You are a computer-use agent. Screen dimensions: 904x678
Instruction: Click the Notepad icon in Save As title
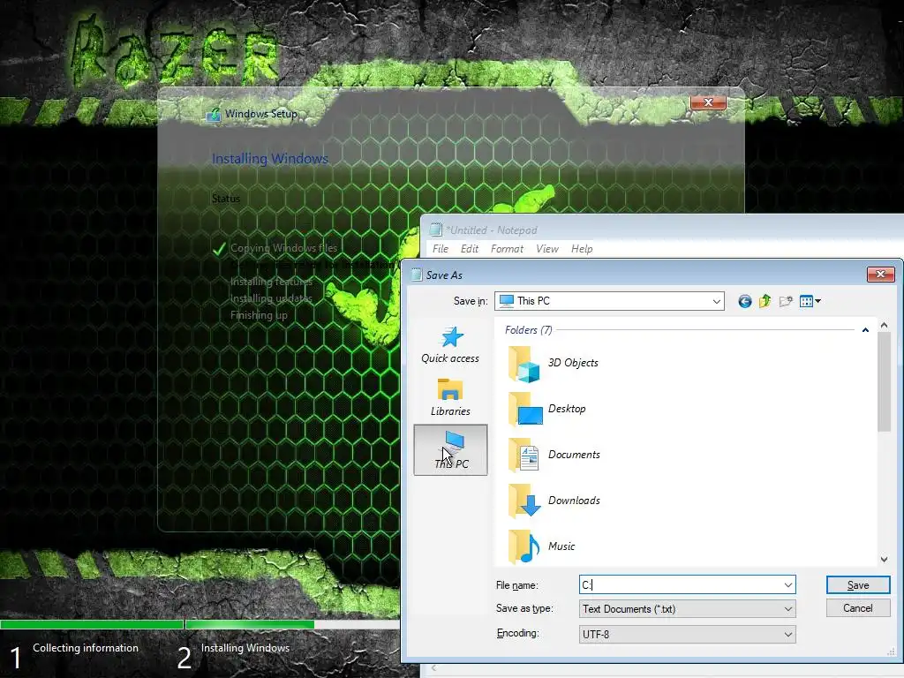click(417, 275)
